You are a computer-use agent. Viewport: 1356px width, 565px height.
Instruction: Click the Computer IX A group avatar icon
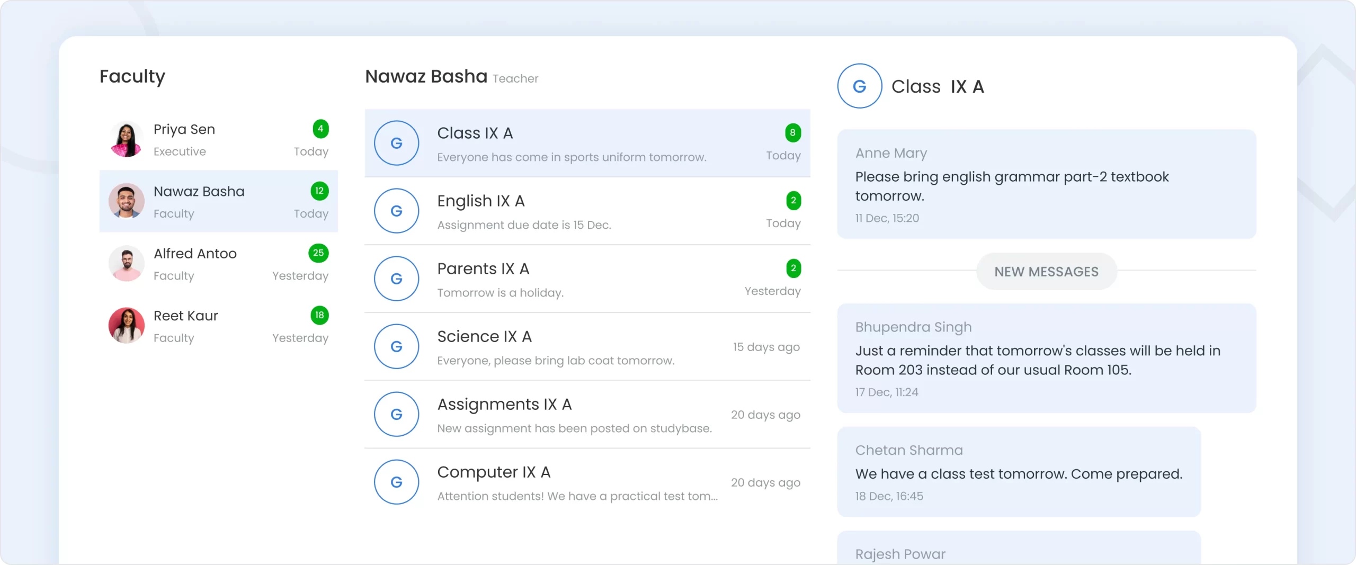396,482
